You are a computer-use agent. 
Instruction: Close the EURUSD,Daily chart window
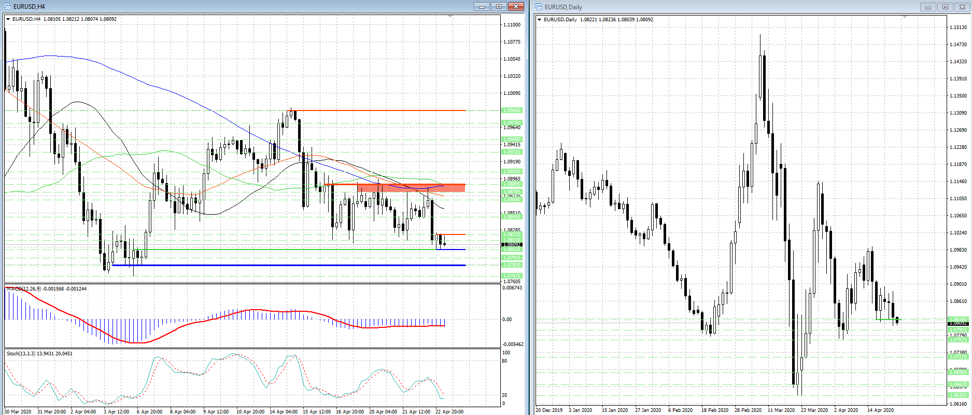click(962, 7)
